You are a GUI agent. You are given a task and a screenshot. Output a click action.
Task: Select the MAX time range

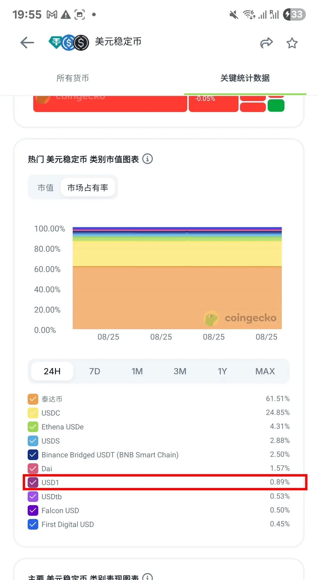click(265, 371)
